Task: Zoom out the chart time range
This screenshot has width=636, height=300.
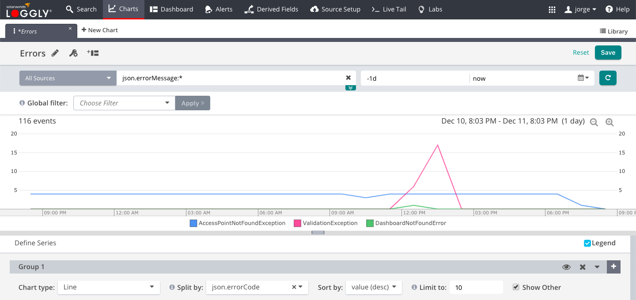Action: pyautogui.click(x=594, y=122)
